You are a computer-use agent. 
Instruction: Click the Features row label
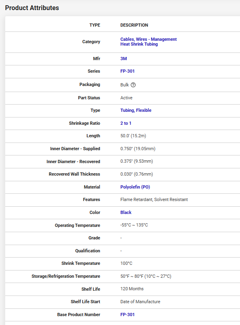(x=92, y=199)
